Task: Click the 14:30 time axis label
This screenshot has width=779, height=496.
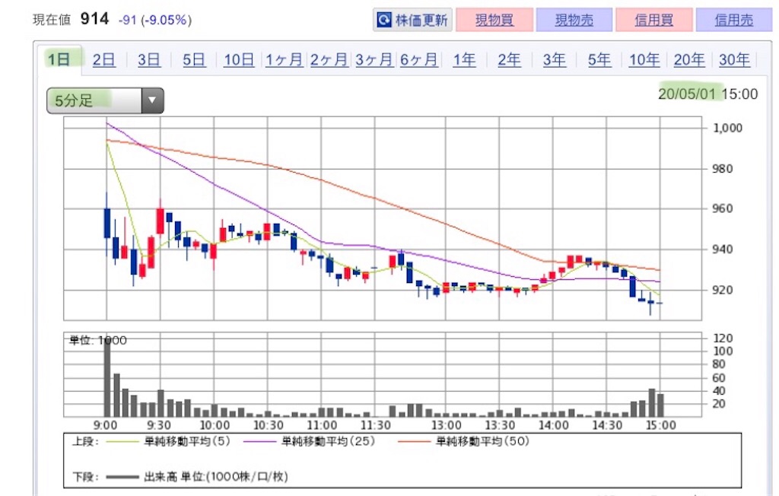Action: coord(607,425)
